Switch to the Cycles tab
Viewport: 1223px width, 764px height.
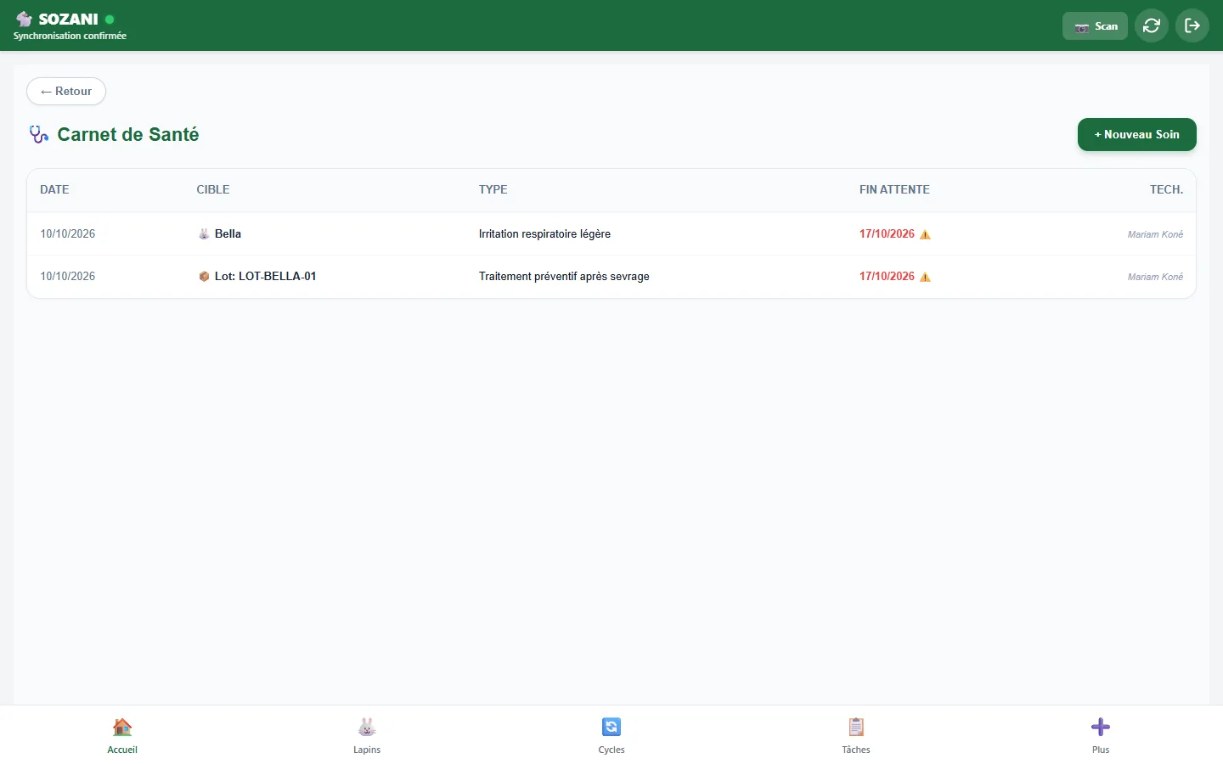tap(611, 735)
